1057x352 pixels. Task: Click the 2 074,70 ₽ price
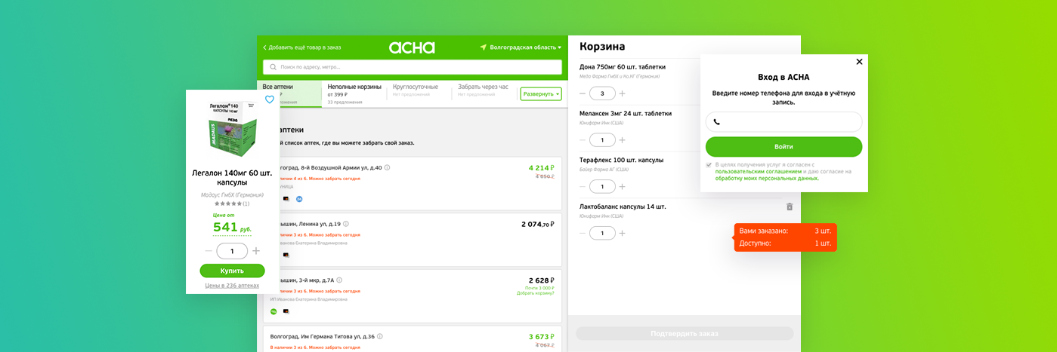click(538, 224)
